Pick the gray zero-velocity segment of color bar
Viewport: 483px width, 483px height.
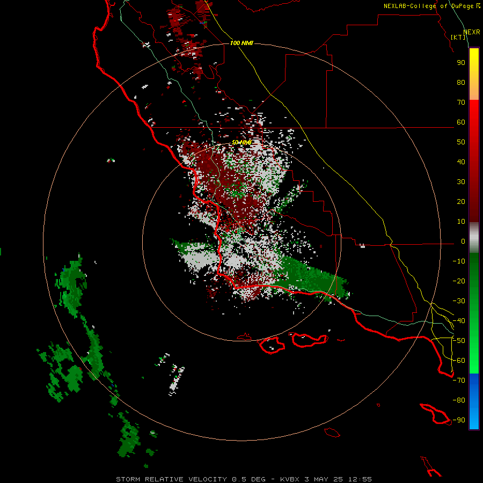point(474,238)
